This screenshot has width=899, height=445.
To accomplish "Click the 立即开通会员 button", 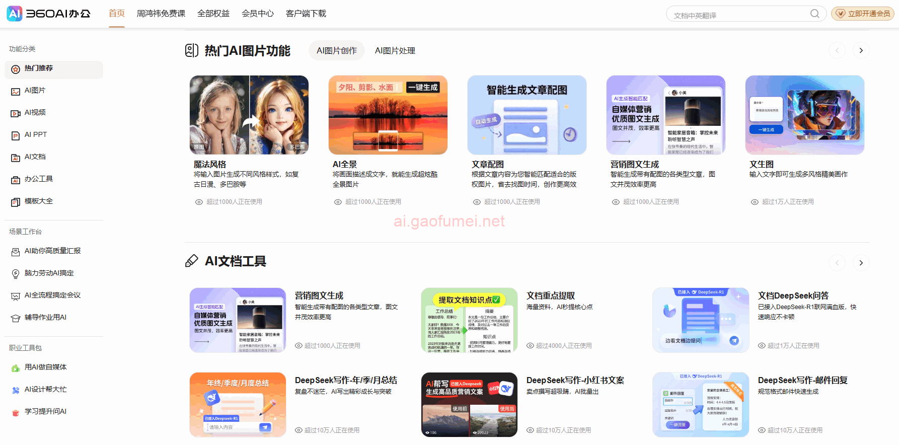I will click(863, 14).
